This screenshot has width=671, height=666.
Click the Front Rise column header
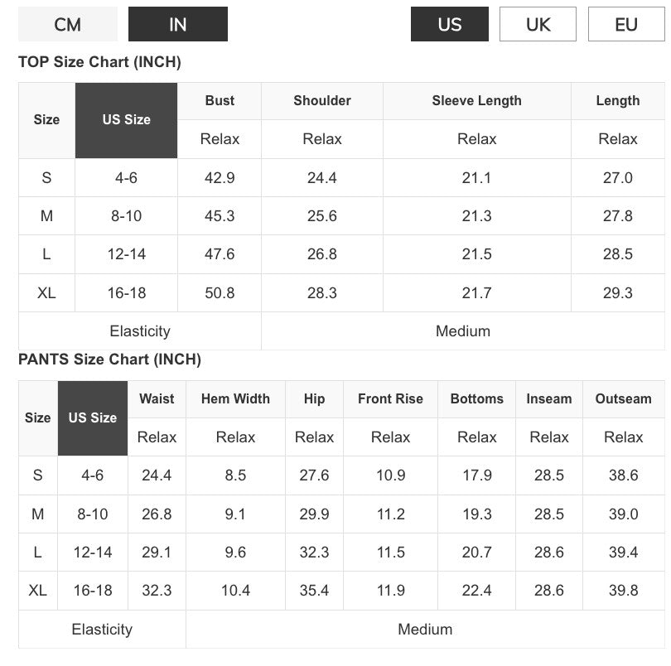coord(390,398)
